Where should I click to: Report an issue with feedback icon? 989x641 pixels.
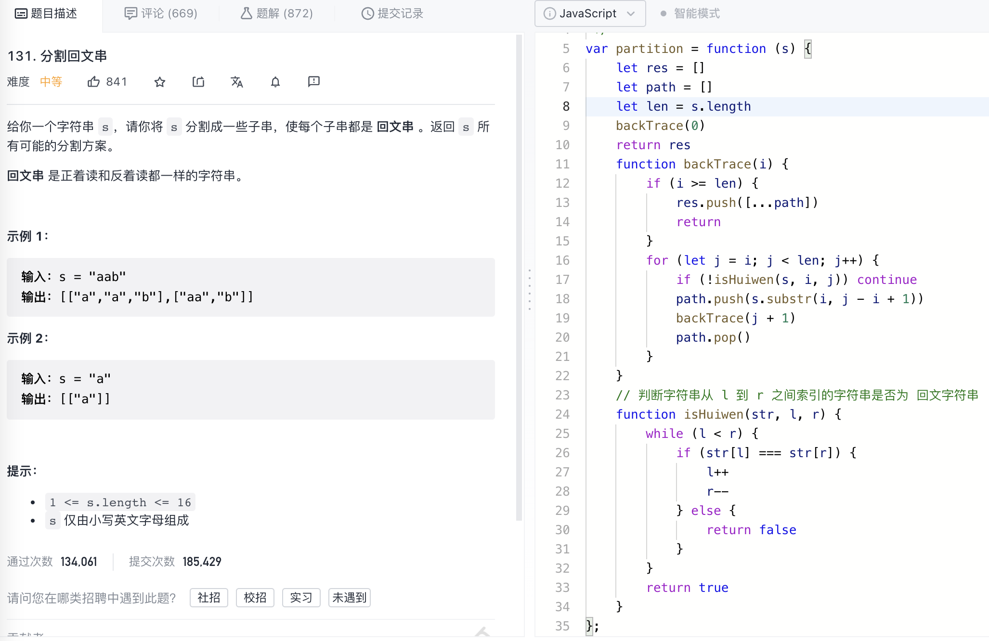coord(313,82)
